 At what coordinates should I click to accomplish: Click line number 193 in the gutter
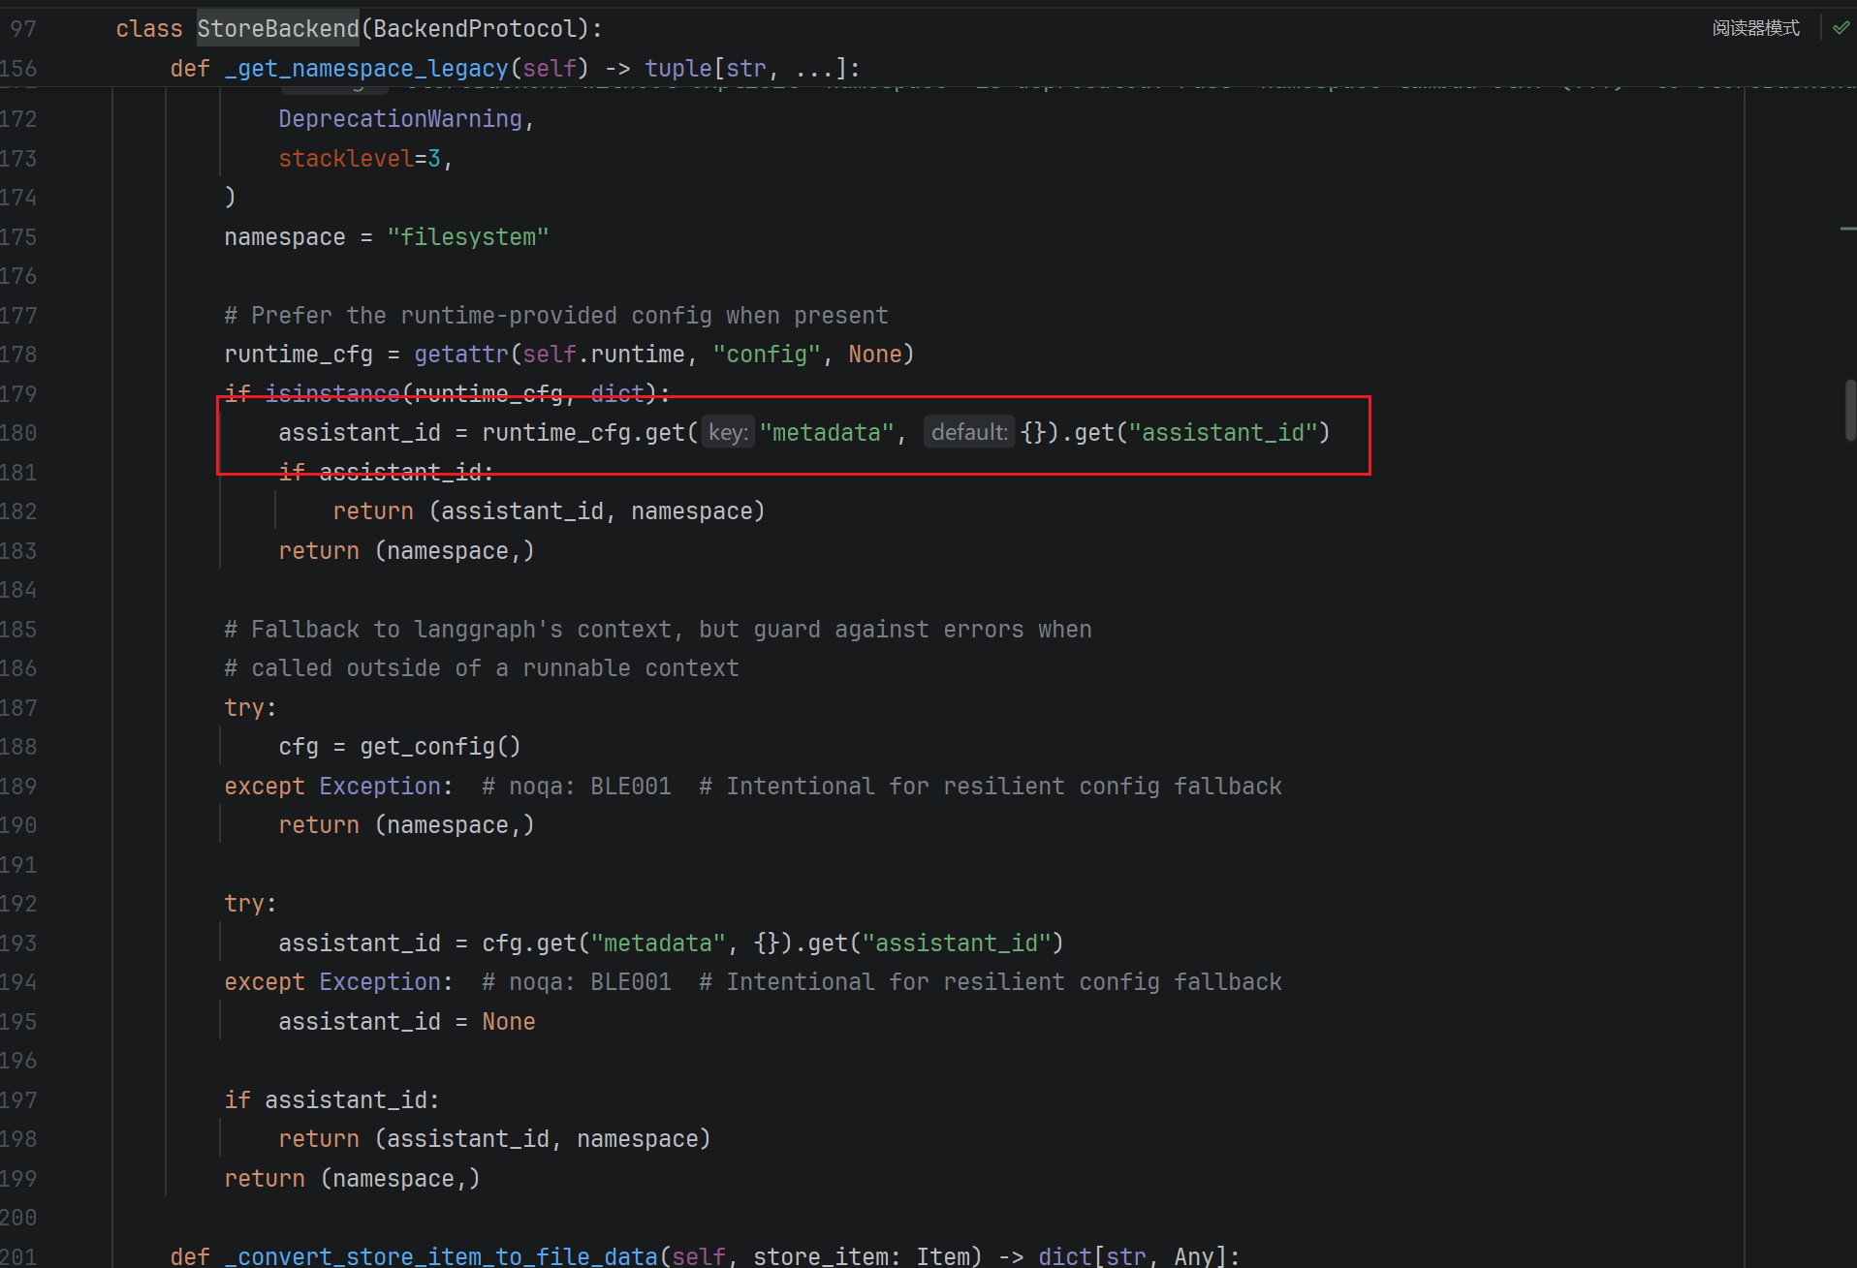pyautogui.click(x=18, y=943)
